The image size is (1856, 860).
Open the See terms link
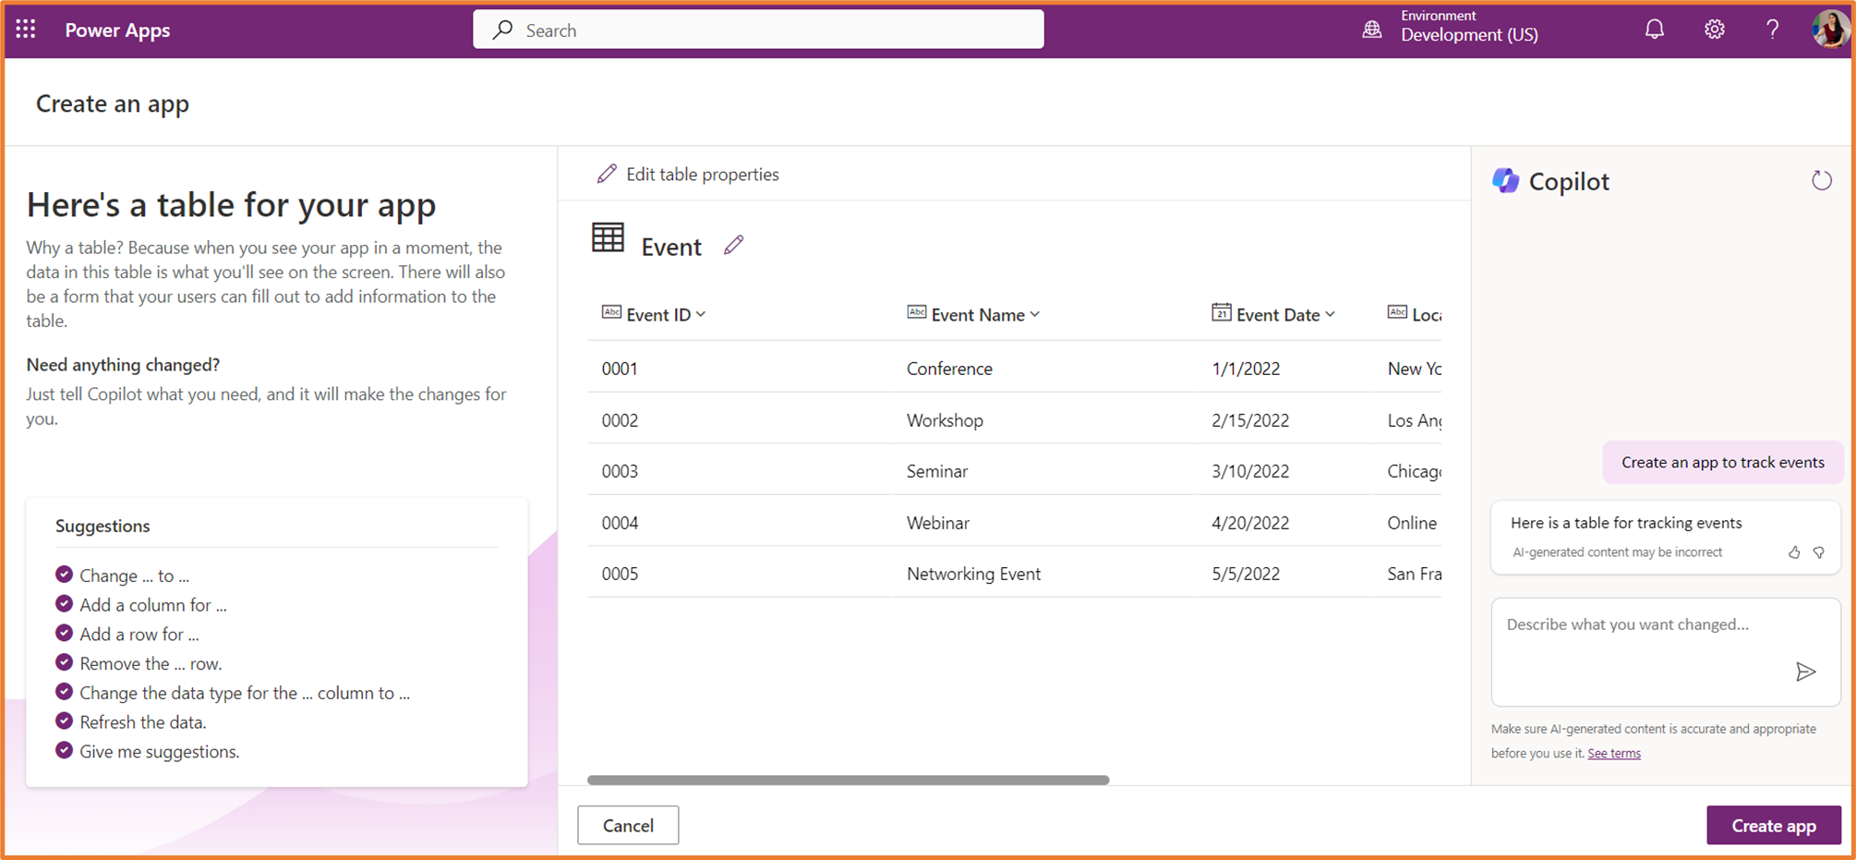pos(1613,753)
